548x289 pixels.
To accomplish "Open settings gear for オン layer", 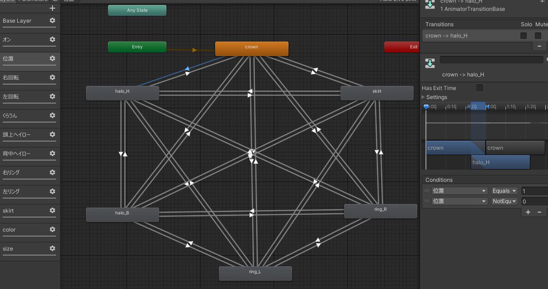I will click(x=53, y=40).
